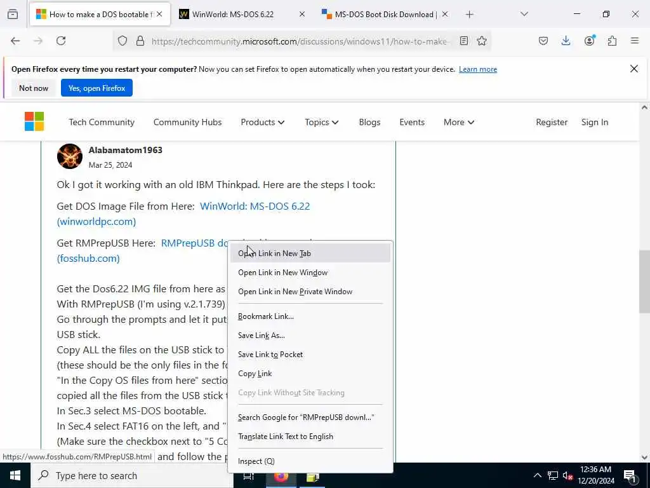Open tracking protection shield icon

123,41
